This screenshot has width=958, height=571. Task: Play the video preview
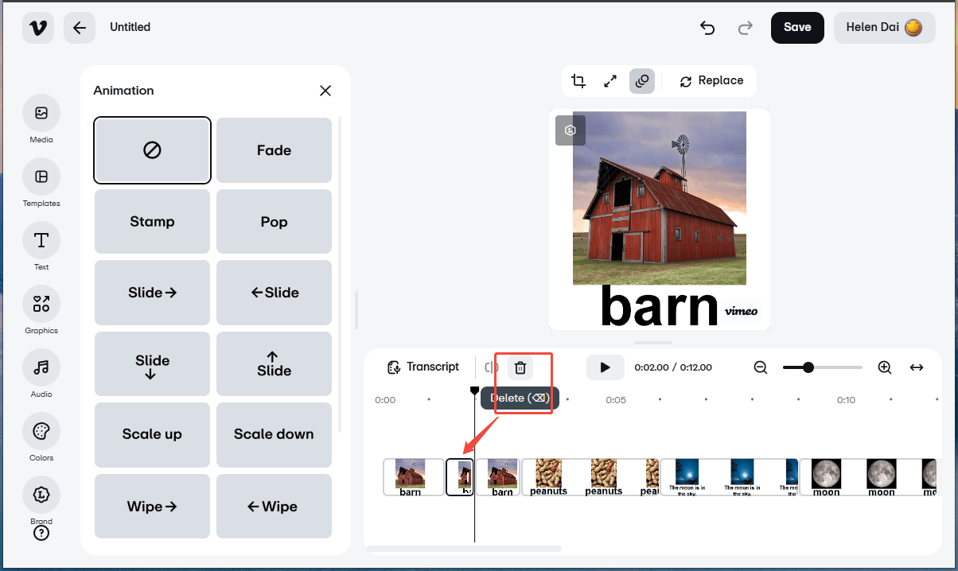coord(606,367)
